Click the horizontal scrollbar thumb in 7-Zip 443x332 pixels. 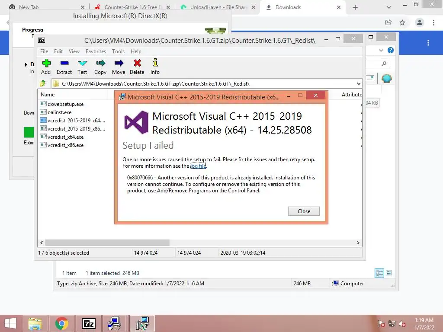pos(107,243)
